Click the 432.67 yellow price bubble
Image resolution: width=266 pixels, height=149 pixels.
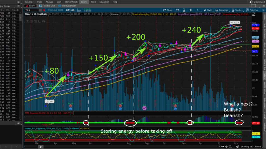(255, 46)
